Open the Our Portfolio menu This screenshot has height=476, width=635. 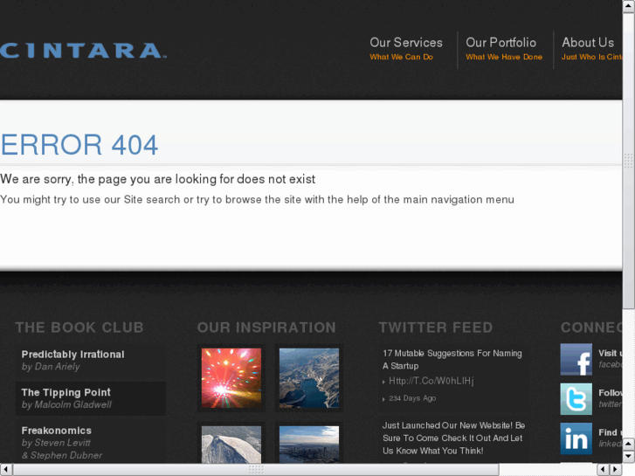pos(504,49)
